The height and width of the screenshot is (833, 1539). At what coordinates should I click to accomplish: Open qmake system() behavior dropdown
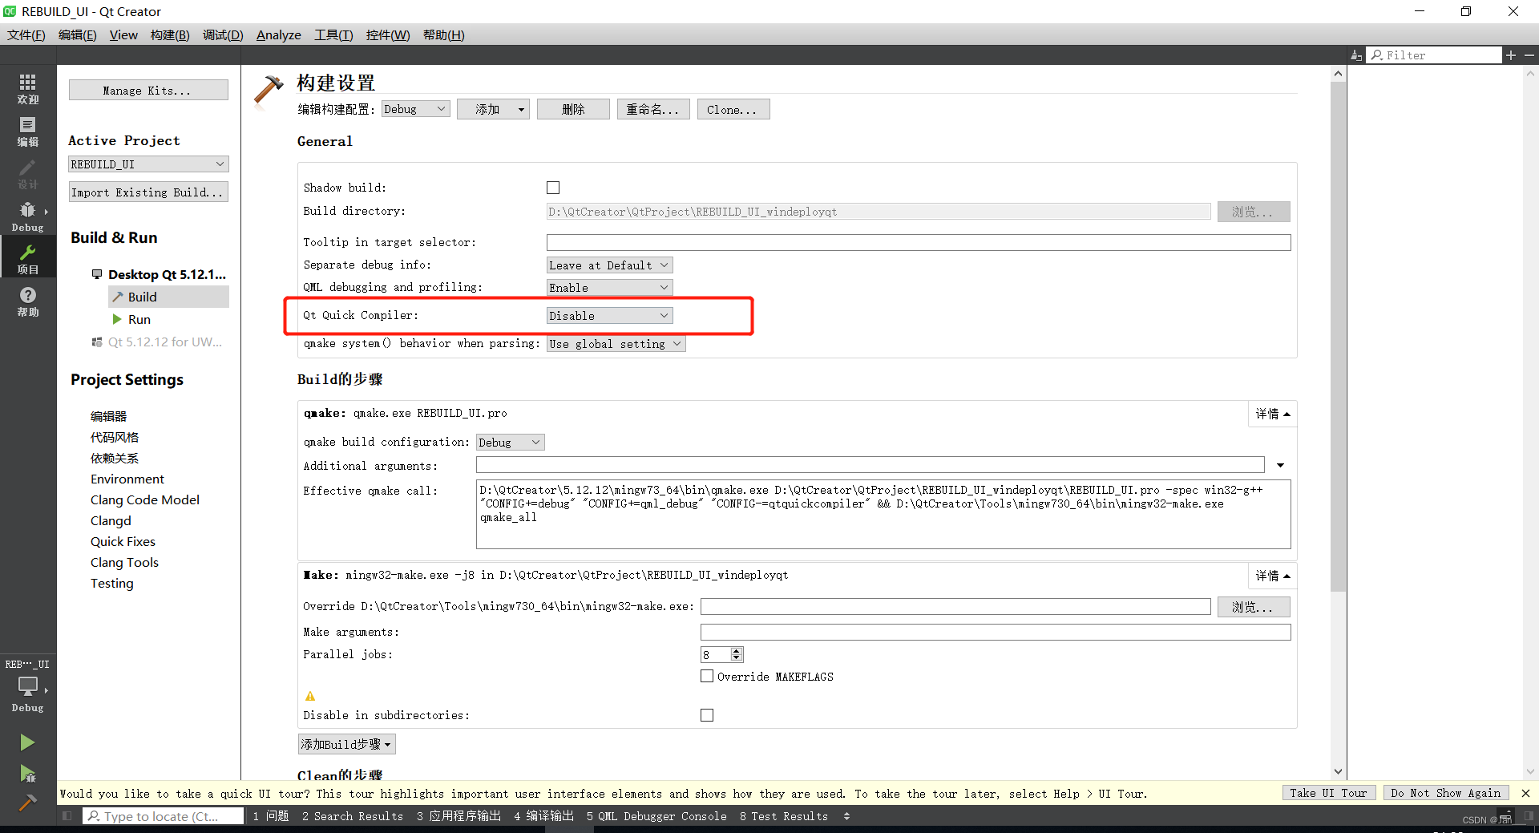pyautogui.click(x=616, y=344)
